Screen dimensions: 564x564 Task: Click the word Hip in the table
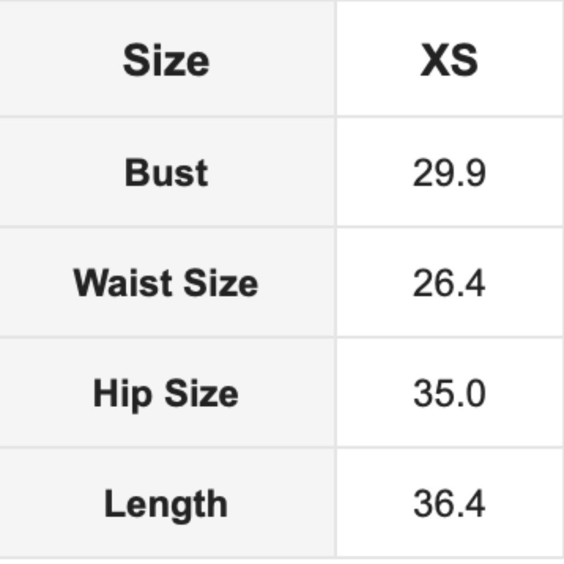[122, 394]
